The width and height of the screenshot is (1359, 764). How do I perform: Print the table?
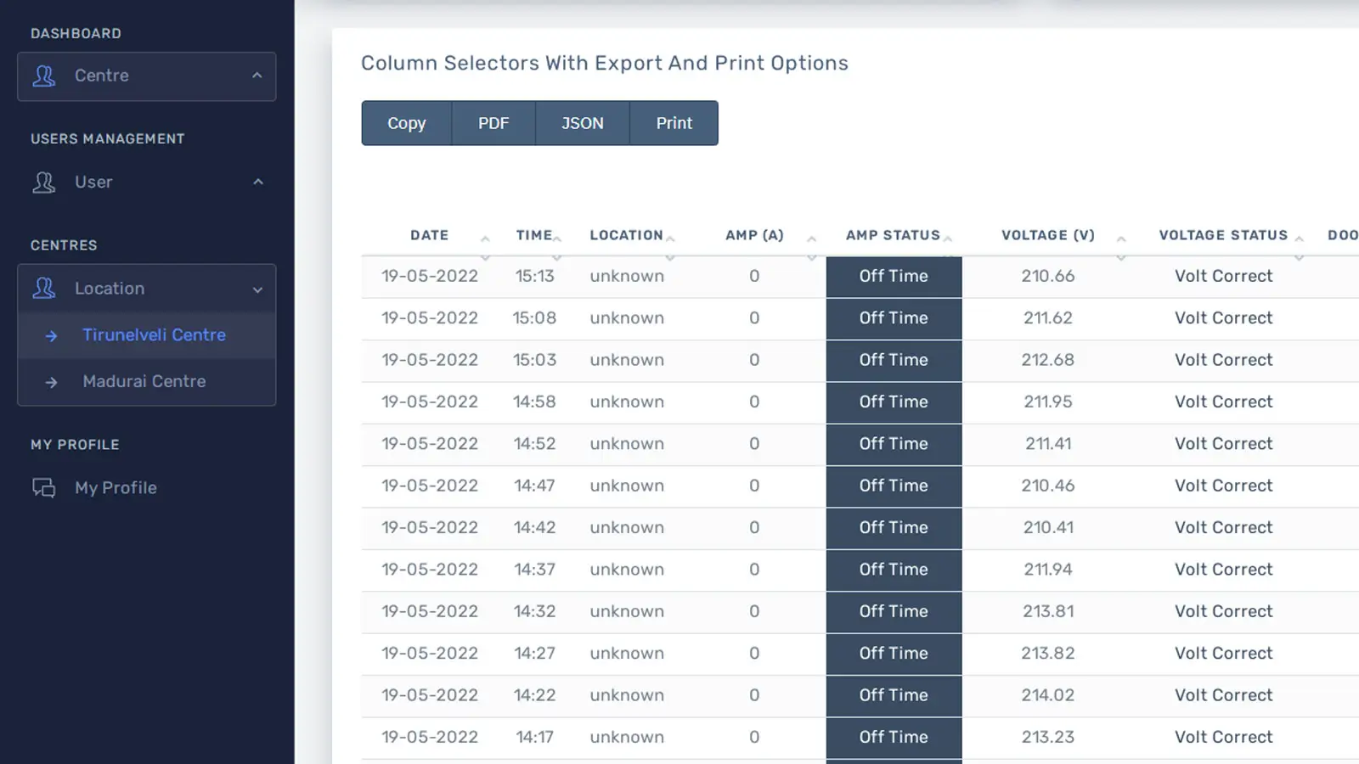coord(674,123)
